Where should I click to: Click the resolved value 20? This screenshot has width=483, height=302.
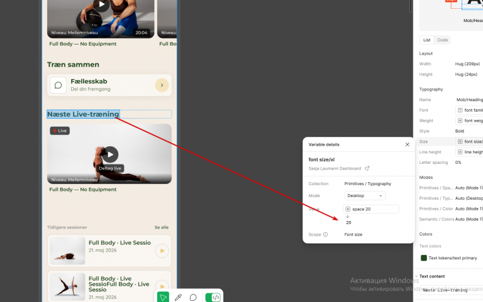[x=348, y=222]
